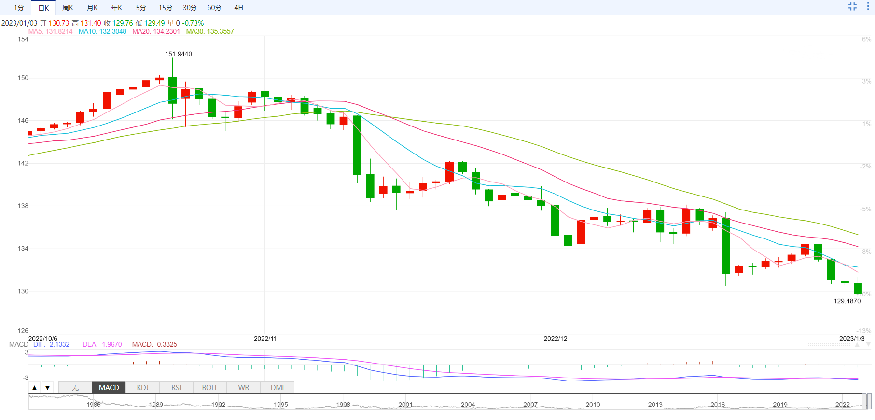Click the candlestick labeled 151.9440 high
Viewport: 875px width, 420px height.
click(172, 90)
